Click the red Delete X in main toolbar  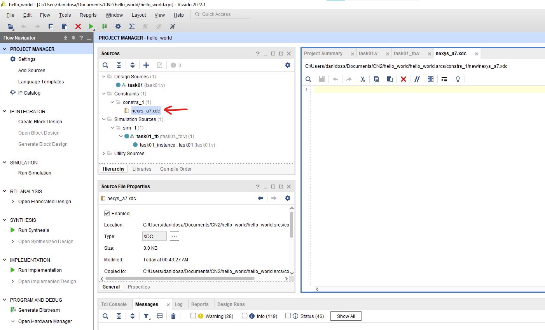click(78, 26)
